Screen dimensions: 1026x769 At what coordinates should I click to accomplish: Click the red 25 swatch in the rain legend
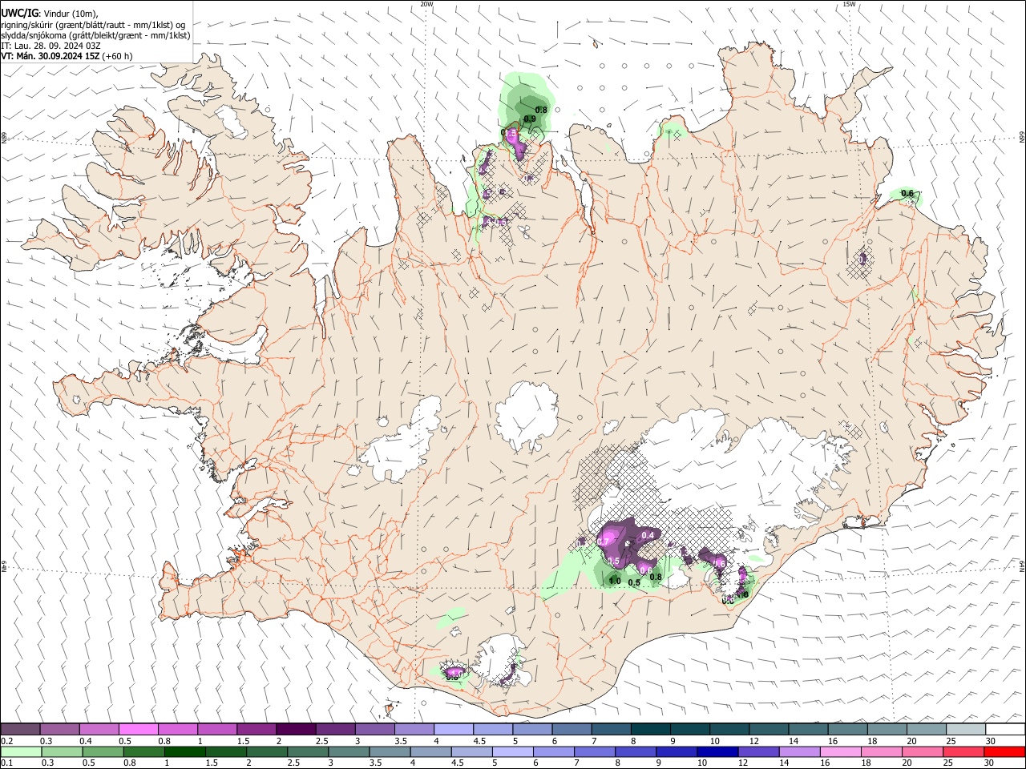tap(963, 752)
